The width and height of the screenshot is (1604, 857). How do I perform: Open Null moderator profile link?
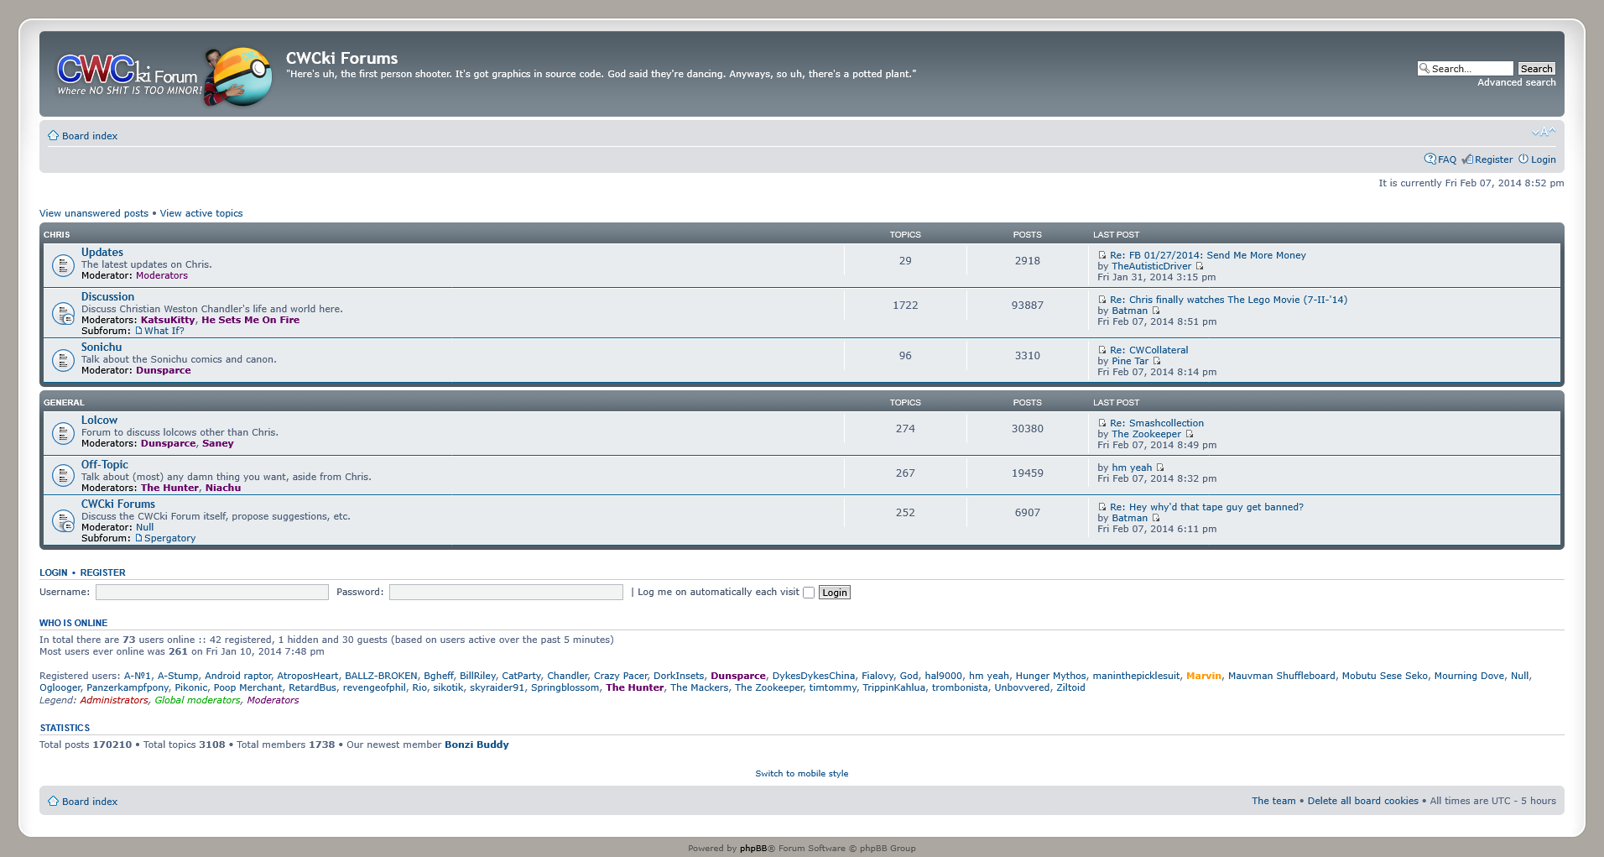(145, 527)
